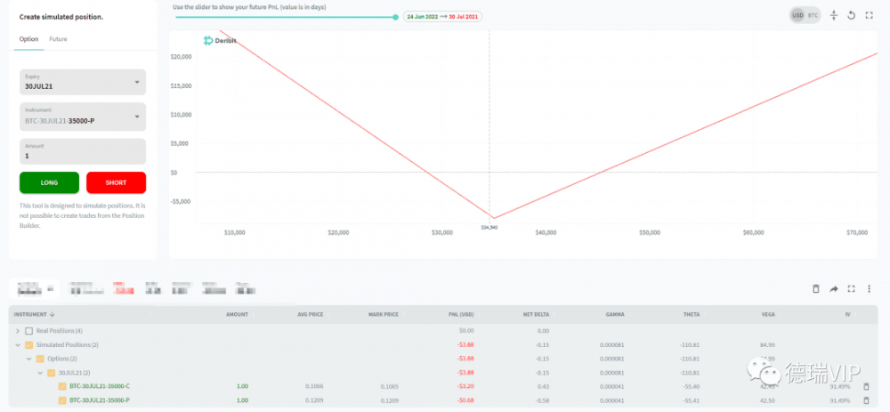This screenshot has height=412, width=890.
Task: Expand the chart to fullscreen
Action: click(x=869, y=15)
